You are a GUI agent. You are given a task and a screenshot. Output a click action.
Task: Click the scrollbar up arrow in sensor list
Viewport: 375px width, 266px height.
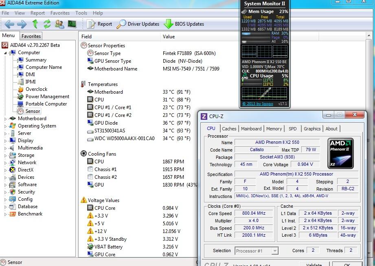point(369,35)
